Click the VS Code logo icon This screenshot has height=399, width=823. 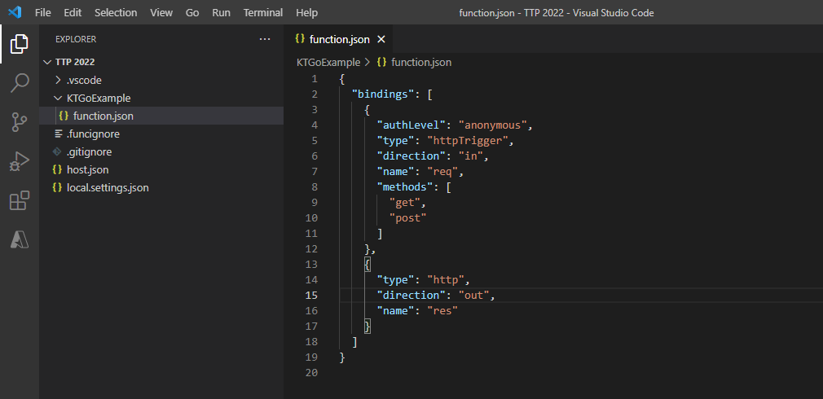click(15, 12)
